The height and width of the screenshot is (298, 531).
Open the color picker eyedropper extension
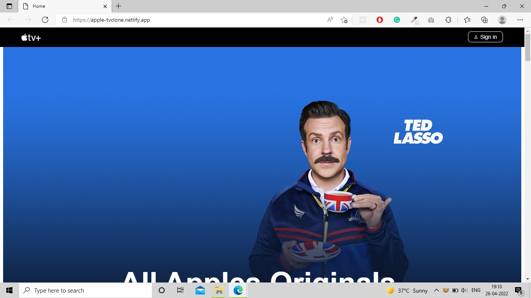414,20
